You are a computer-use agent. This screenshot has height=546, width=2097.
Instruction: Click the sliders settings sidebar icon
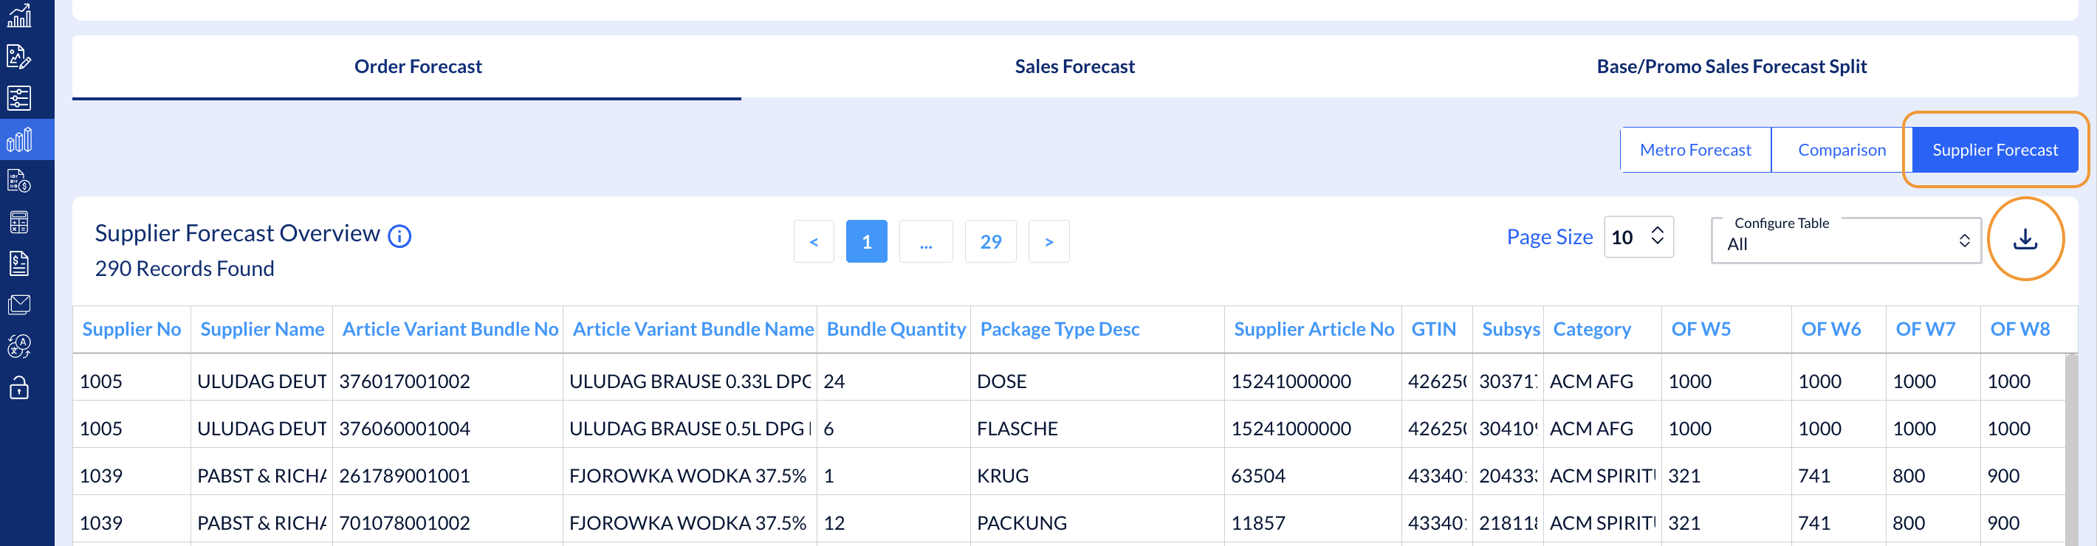(18, 98)
